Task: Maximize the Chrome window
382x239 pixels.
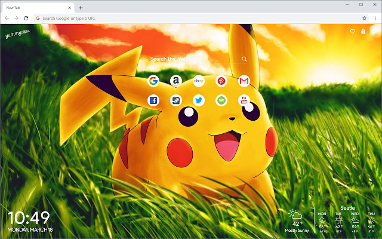Action: [x=361, y=4]
